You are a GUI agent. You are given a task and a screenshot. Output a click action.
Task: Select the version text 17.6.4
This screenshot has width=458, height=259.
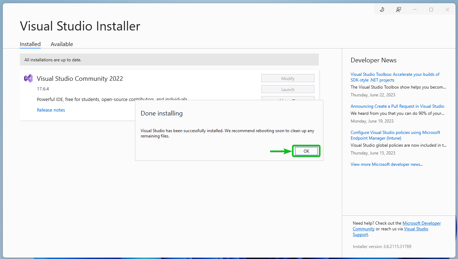(x=43, y=89)
